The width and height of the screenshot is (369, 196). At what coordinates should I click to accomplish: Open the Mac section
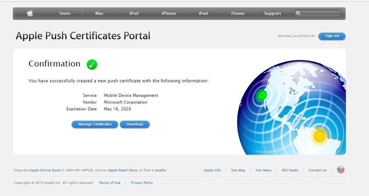(99, 13)
